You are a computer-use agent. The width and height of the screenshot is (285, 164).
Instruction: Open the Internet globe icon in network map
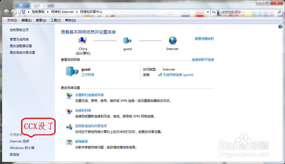click(x=172, y=41)
